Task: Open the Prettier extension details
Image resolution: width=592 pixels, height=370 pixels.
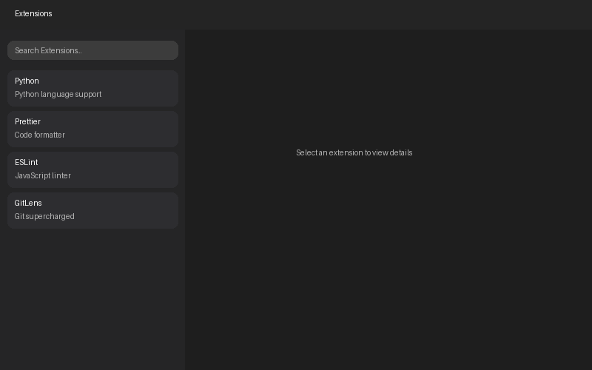Action: tap(92, 129)
